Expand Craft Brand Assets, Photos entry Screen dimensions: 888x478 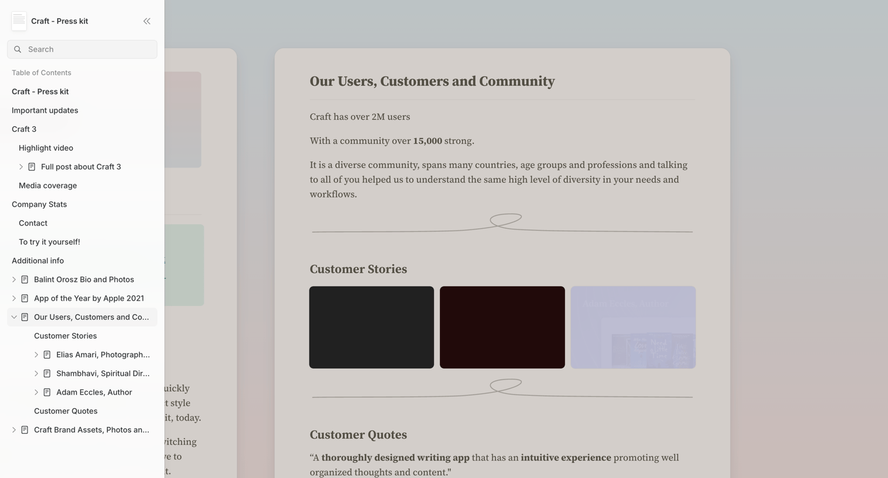point(14,430)
